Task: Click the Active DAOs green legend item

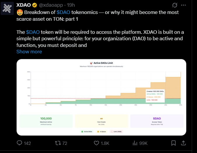Action: [87, 131]
